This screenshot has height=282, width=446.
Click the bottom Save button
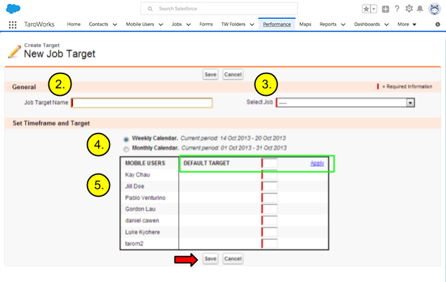pos(210,259)
